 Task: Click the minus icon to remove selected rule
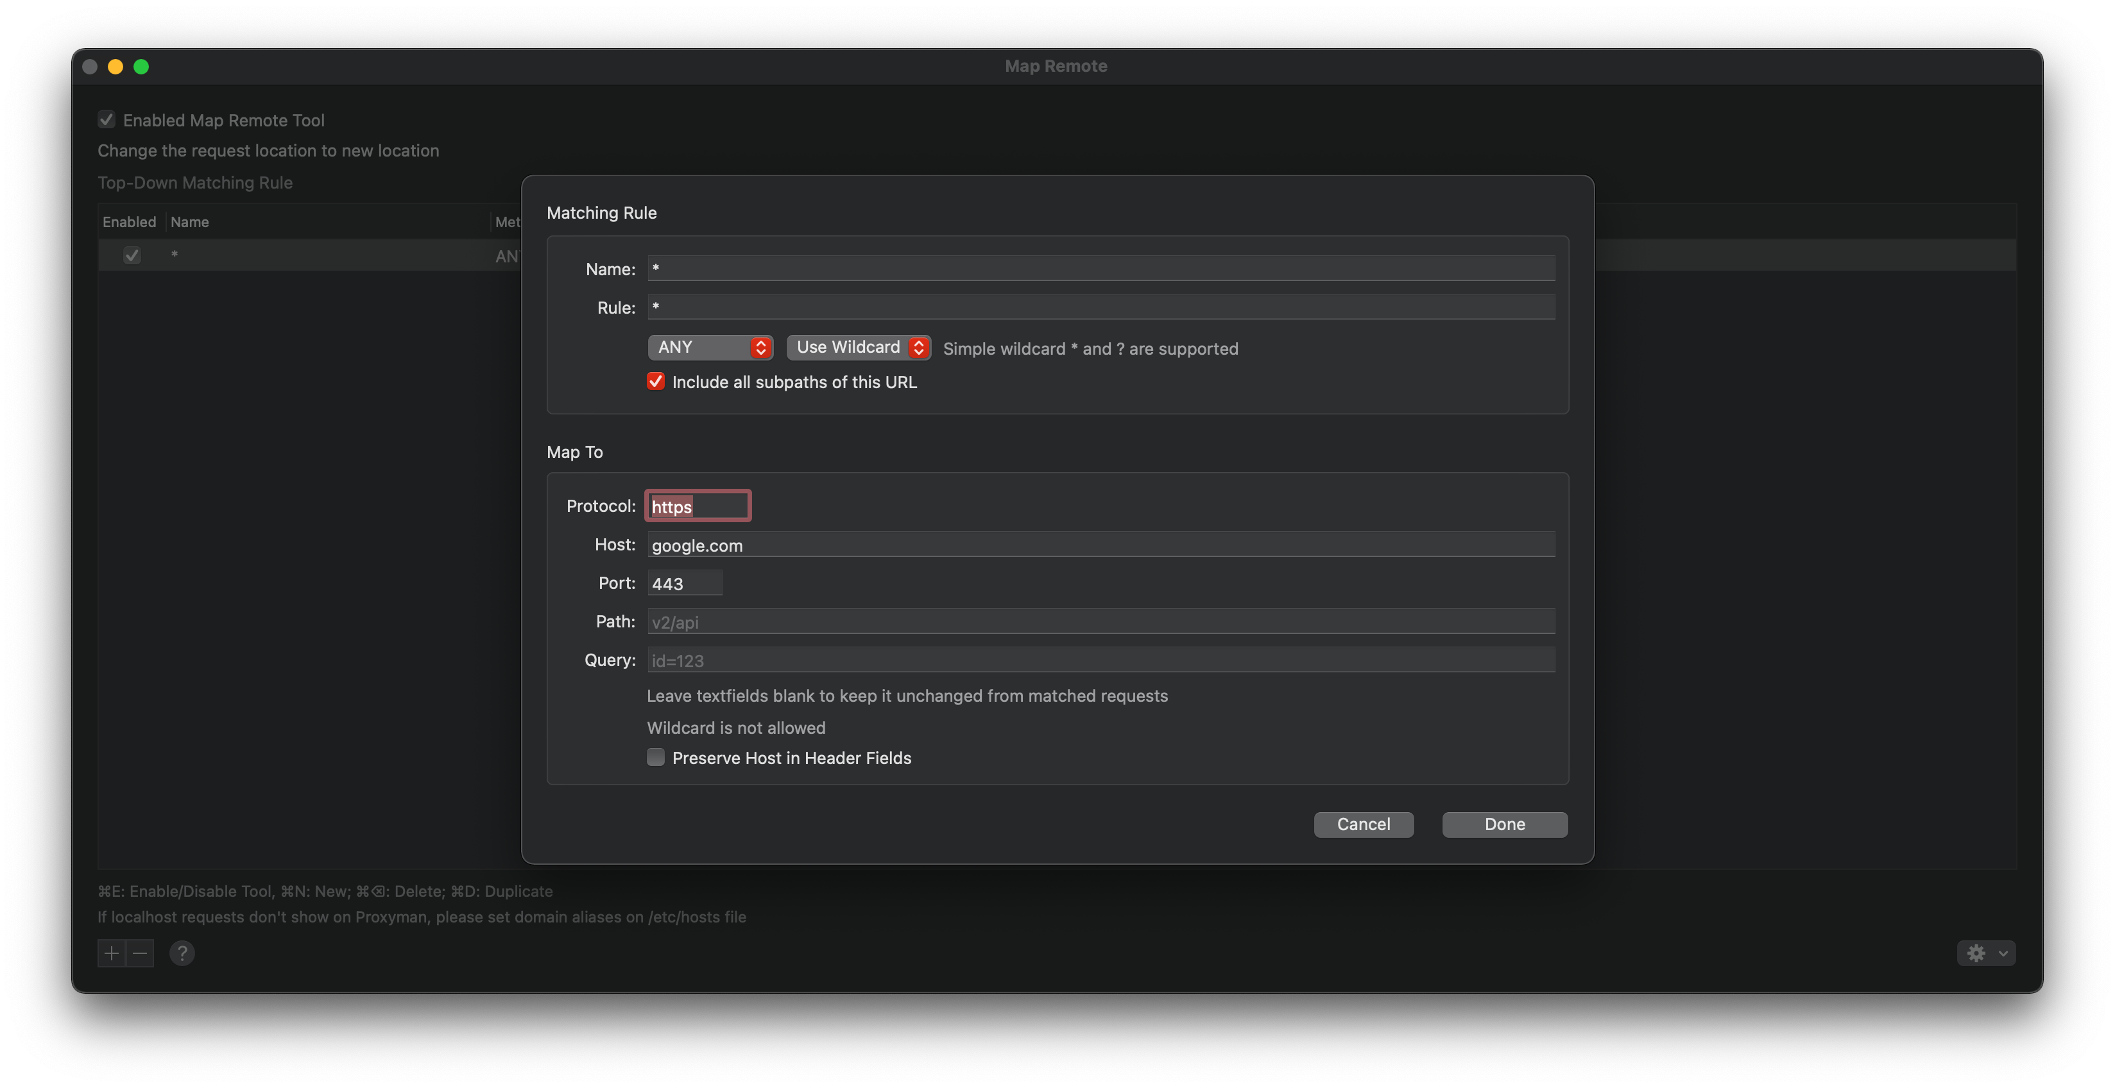coord(139,953)
